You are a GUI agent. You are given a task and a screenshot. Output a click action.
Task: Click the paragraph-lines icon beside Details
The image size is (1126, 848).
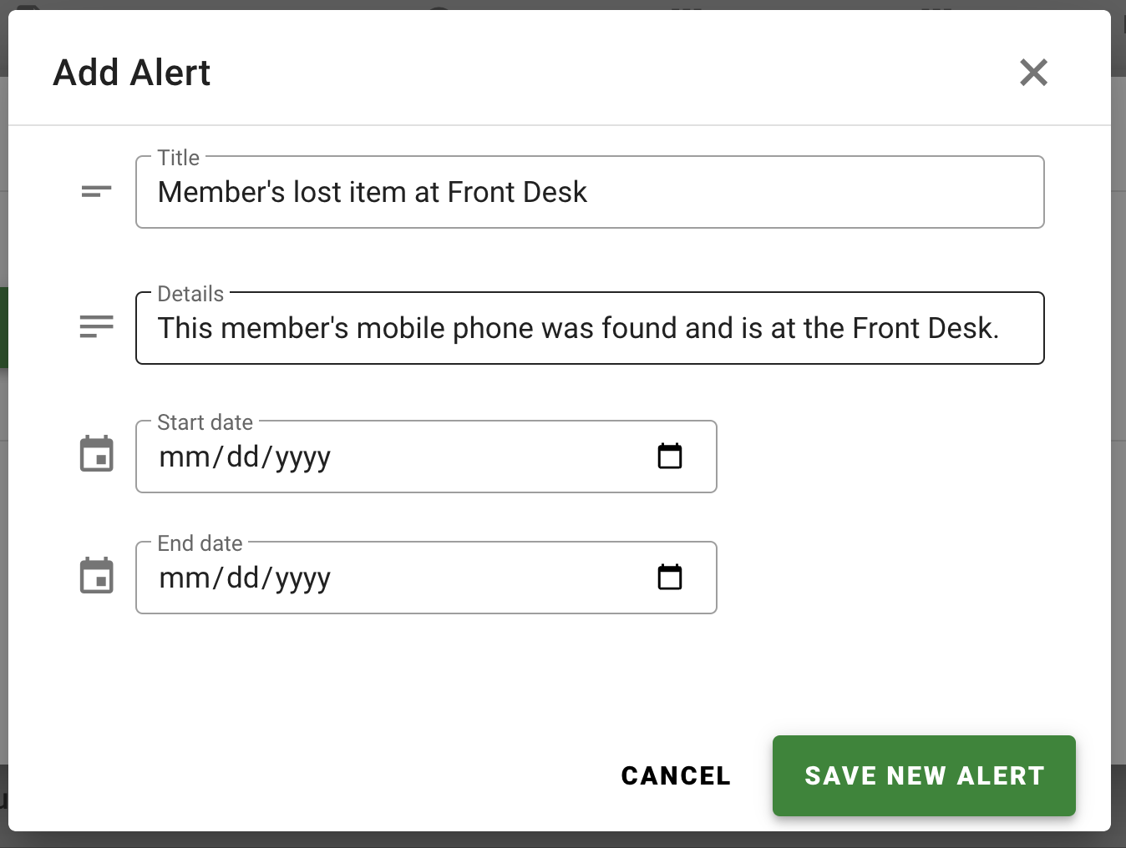point(96,326)
